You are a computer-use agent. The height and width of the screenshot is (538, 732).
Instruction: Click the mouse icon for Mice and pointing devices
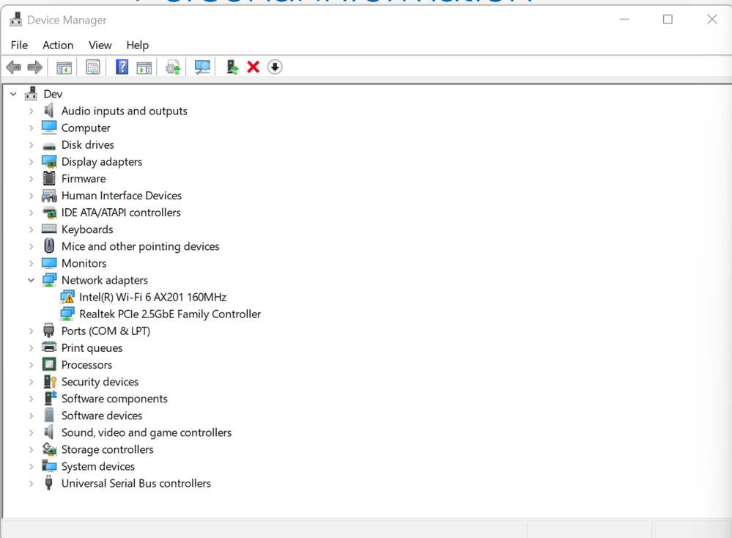click(49, 246)
